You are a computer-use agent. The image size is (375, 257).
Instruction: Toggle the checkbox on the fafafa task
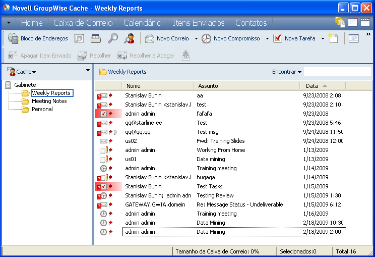click(103, 114)
